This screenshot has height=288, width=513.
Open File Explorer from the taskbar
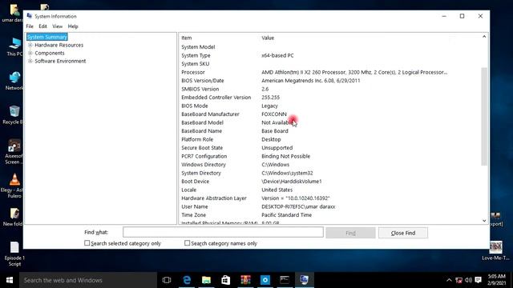click(x=206, y=280)
